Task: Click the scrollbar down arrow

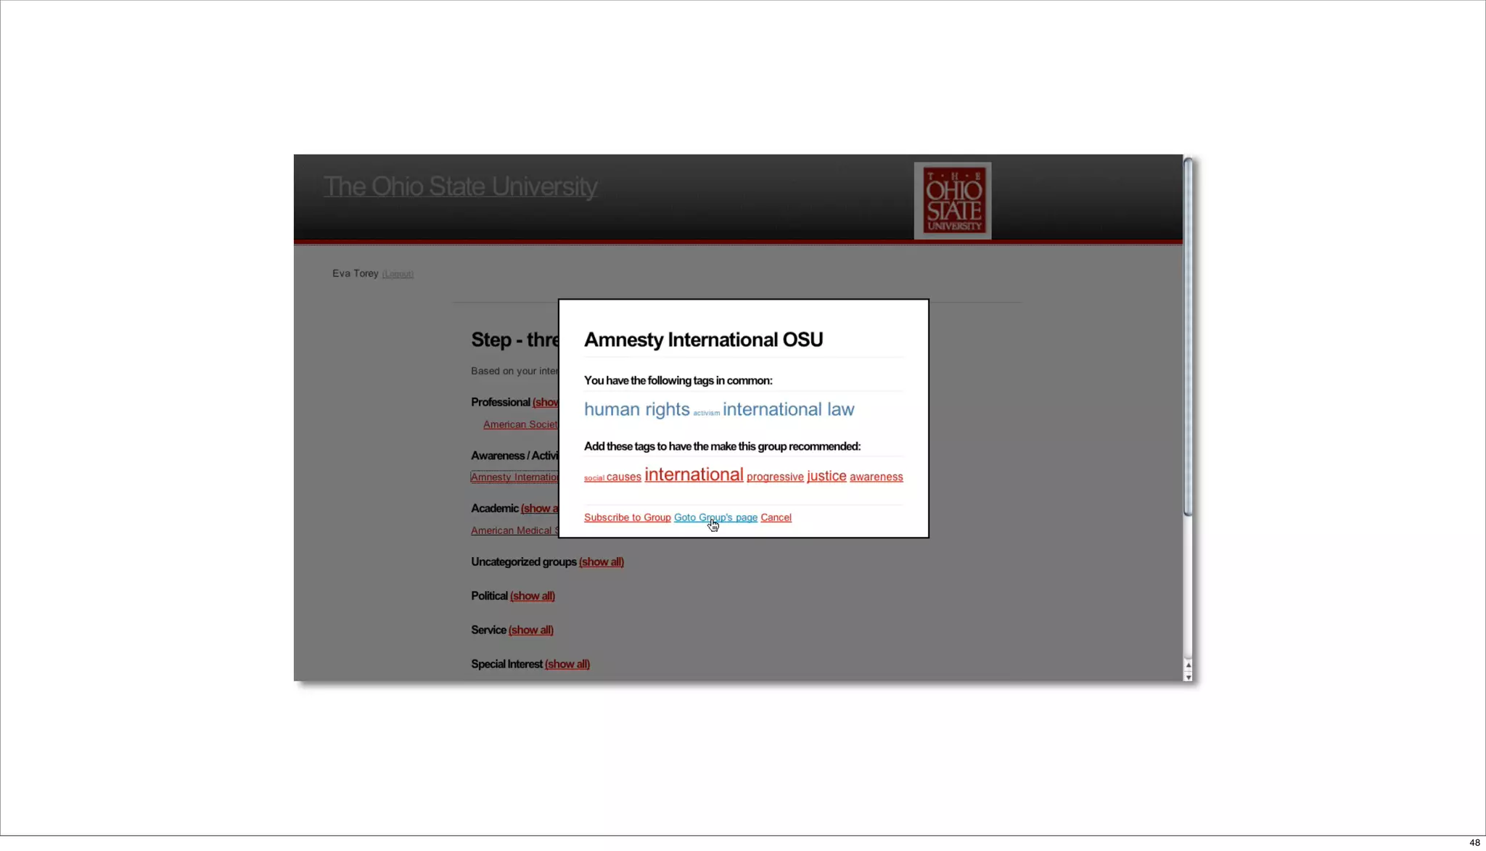Action: [1188, 676]
